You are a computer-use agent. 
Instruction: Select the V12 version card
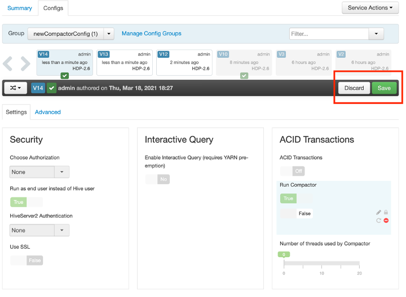(184, 62)
